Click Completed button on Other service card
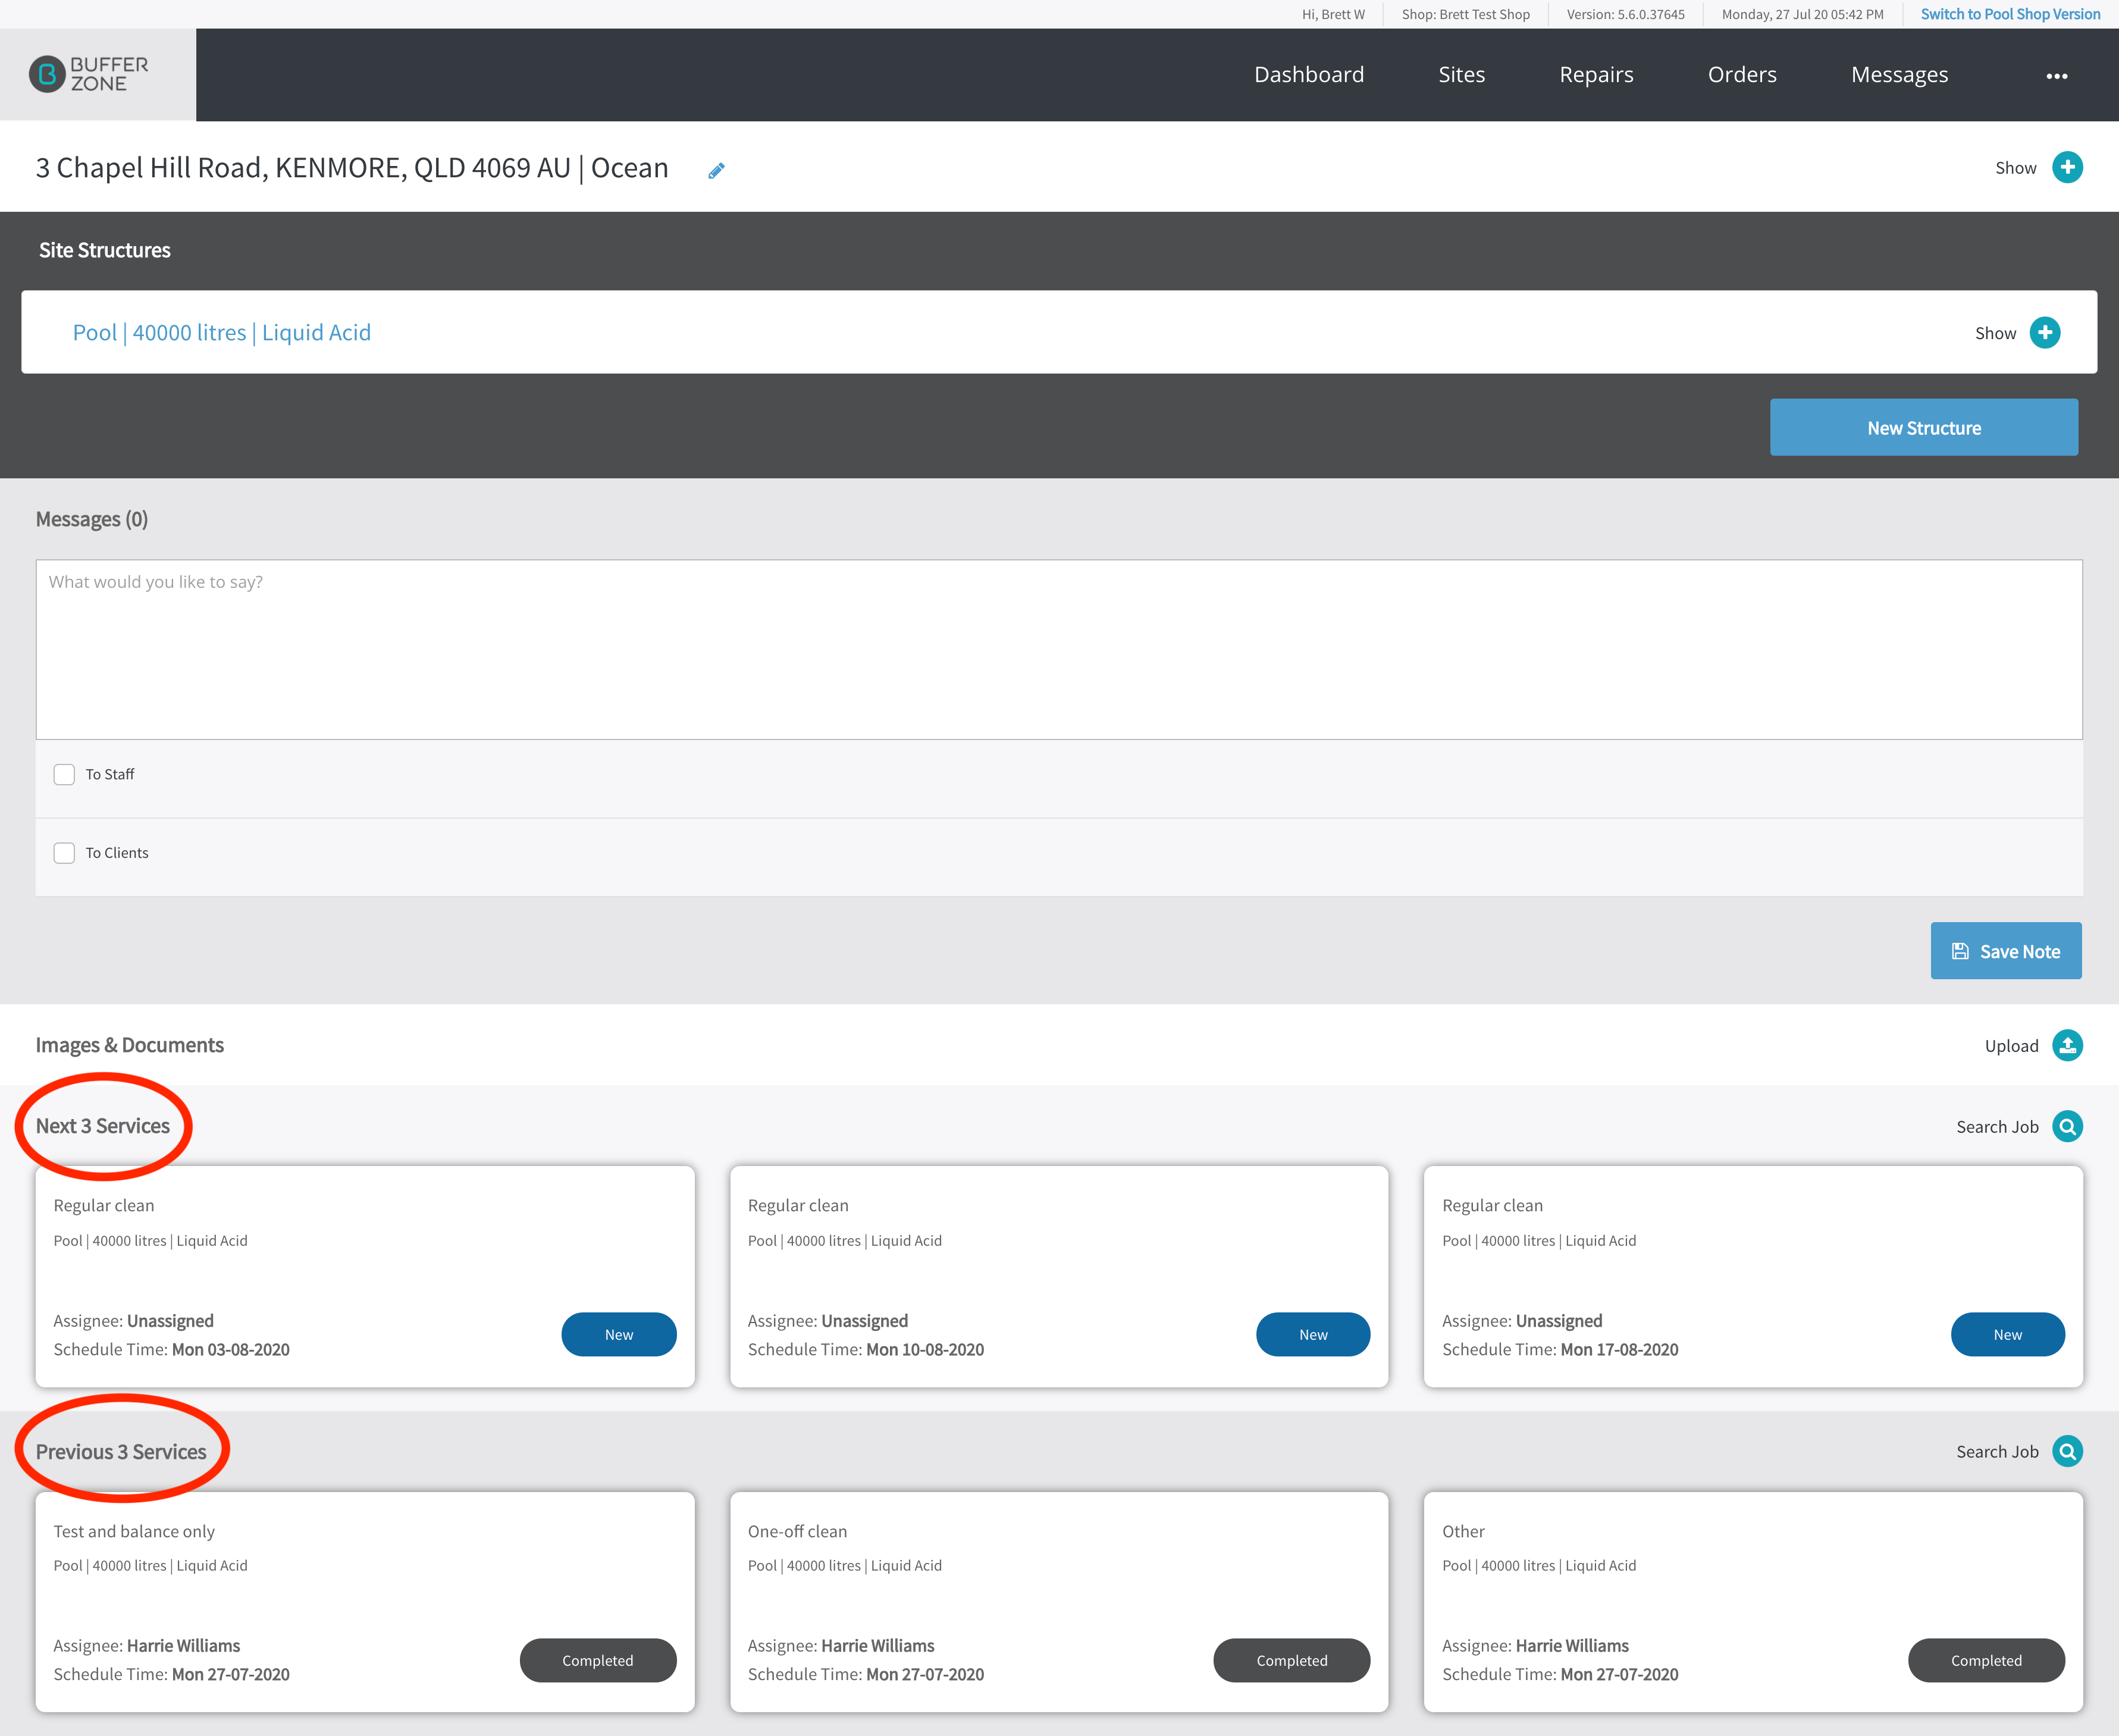The height and width of the screenshot is (1736, 2119). pos(1986,1660)
